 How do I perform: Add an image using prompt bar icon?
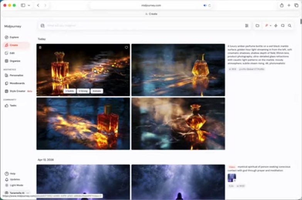pos(42,25)
